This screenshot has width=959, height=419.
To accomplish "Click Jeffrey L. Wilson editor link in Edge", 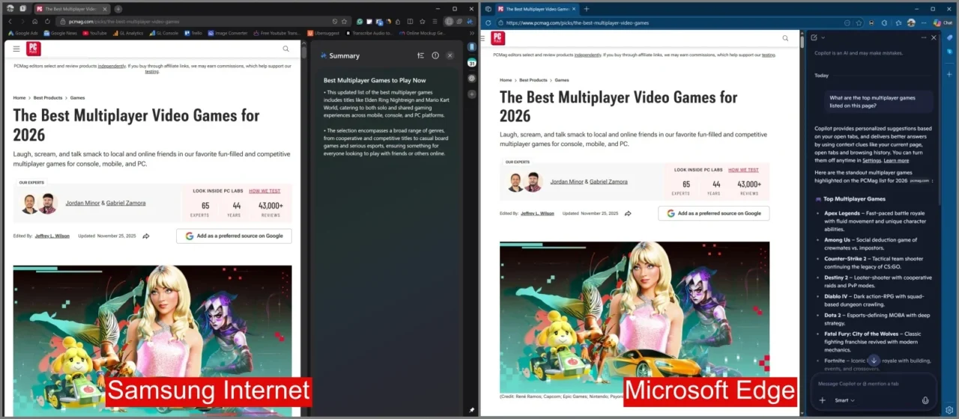I will (537, 213).
